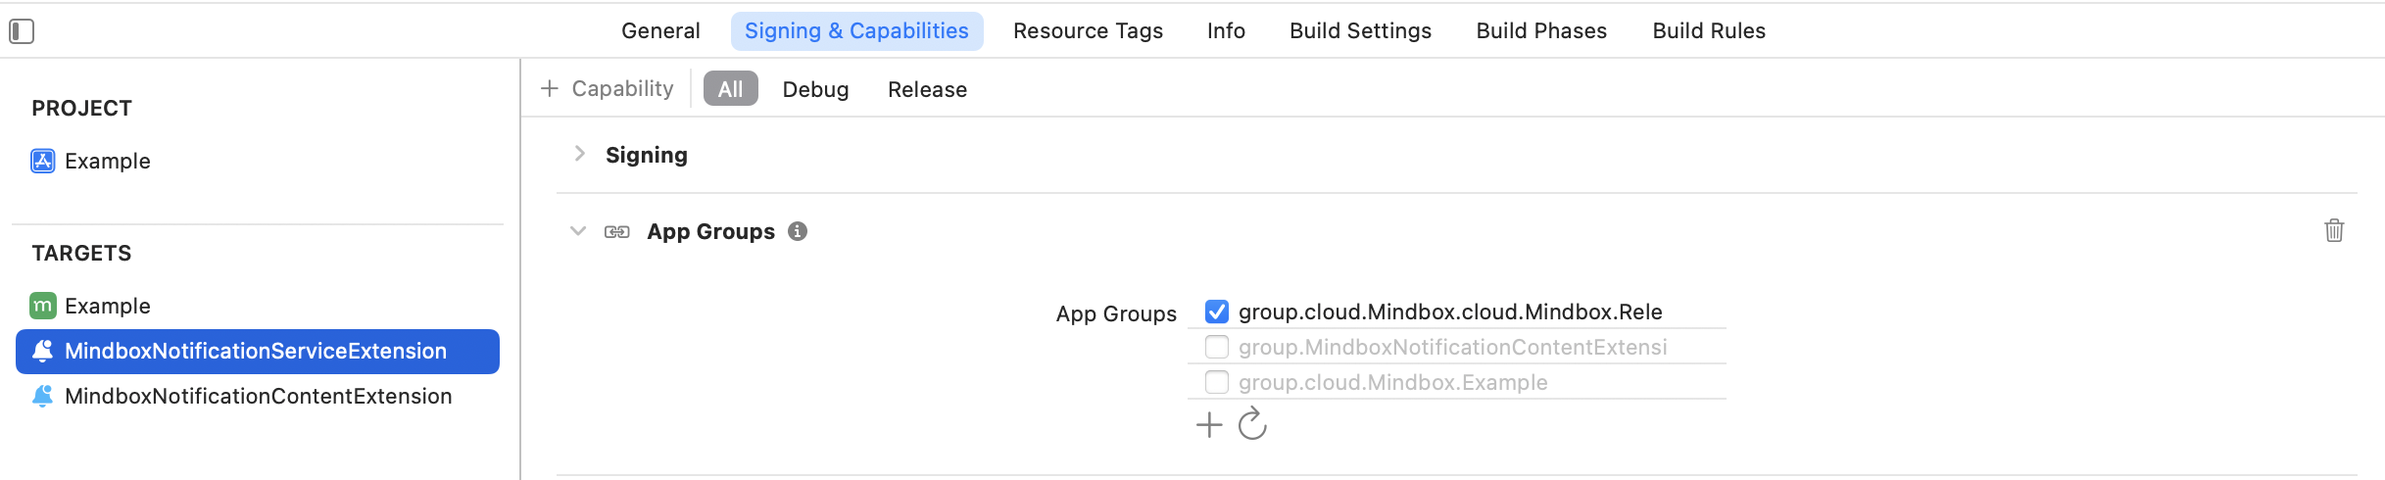Click the group.MindboxNotificationContentExtensi group name
Image resolution: width=2385 pixels, height=480 pixels.
1452,347
